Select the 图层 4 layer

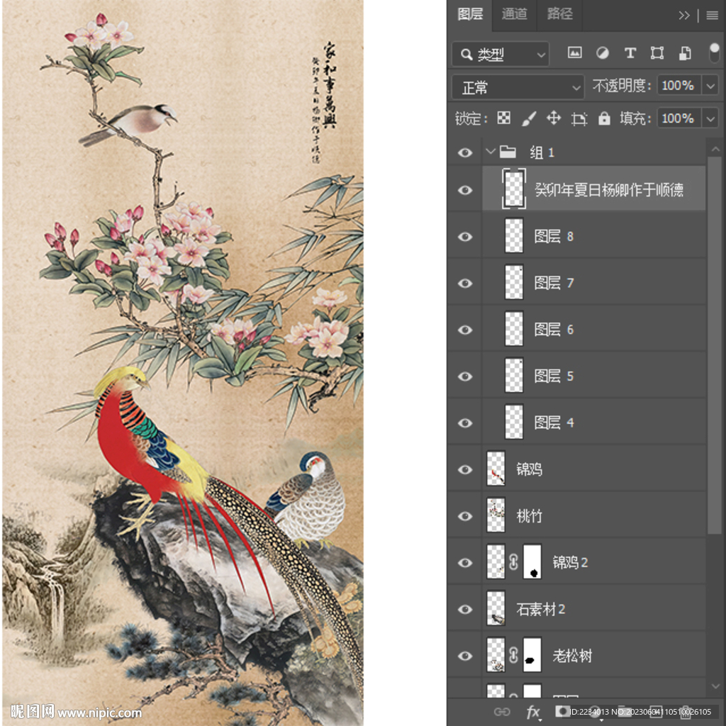coord(594,423)
